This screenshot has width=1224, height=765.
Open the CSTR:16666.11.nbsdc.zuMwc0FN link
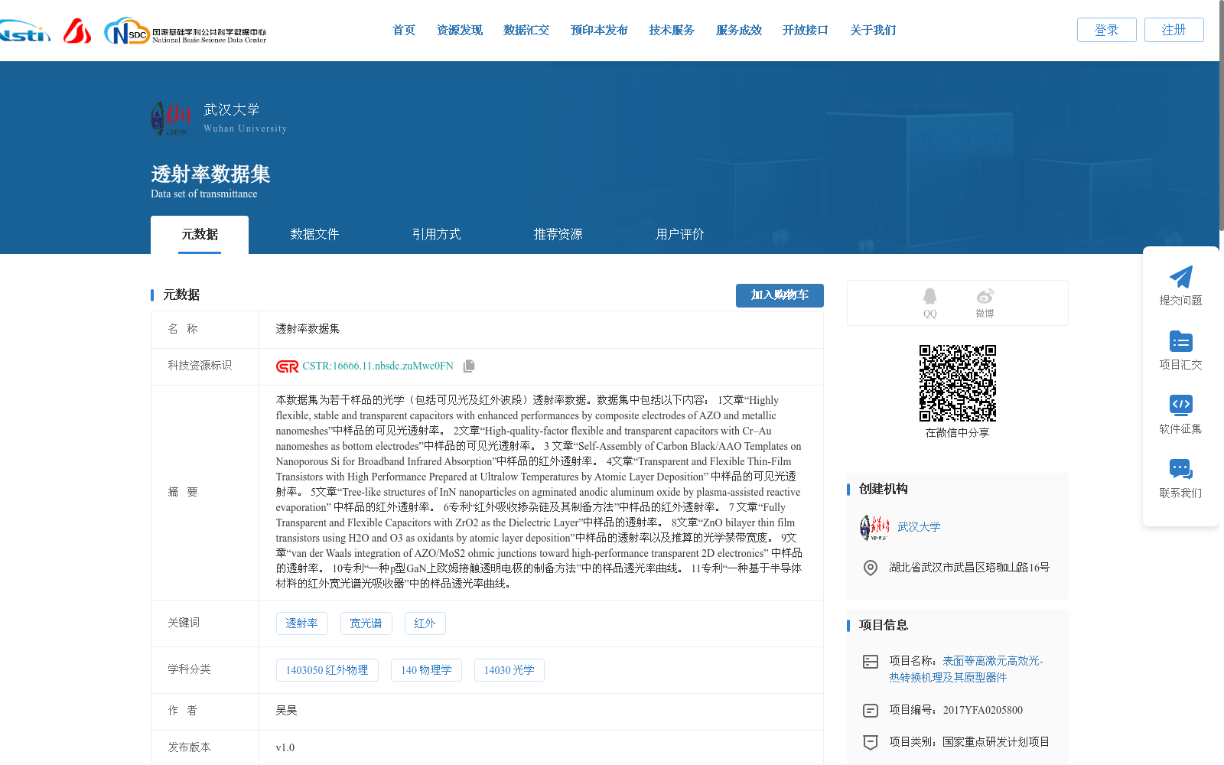point(378,366)
